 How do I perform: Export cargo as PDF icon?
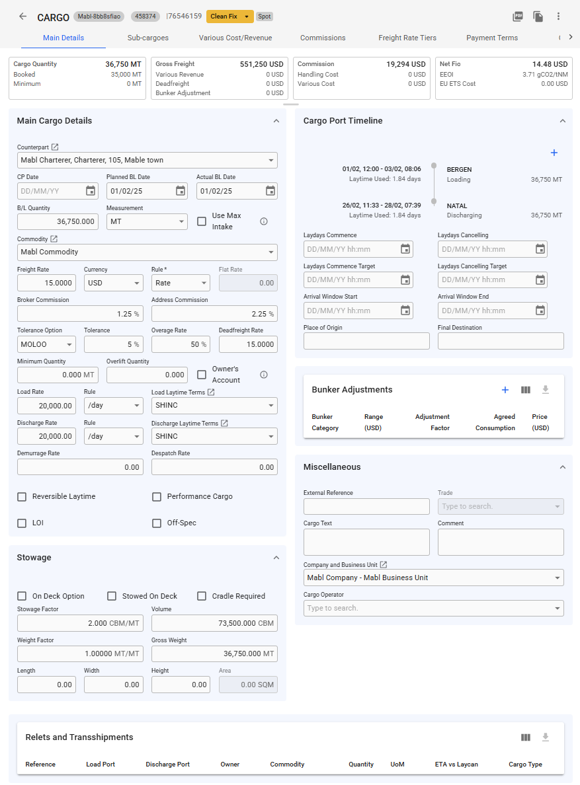[518, 17]
